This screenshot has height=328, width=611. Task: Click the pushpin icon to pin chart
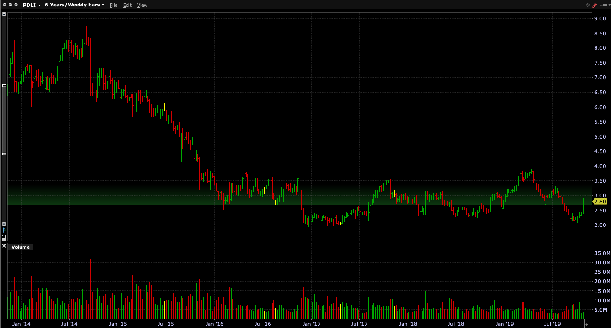(604, 5)
